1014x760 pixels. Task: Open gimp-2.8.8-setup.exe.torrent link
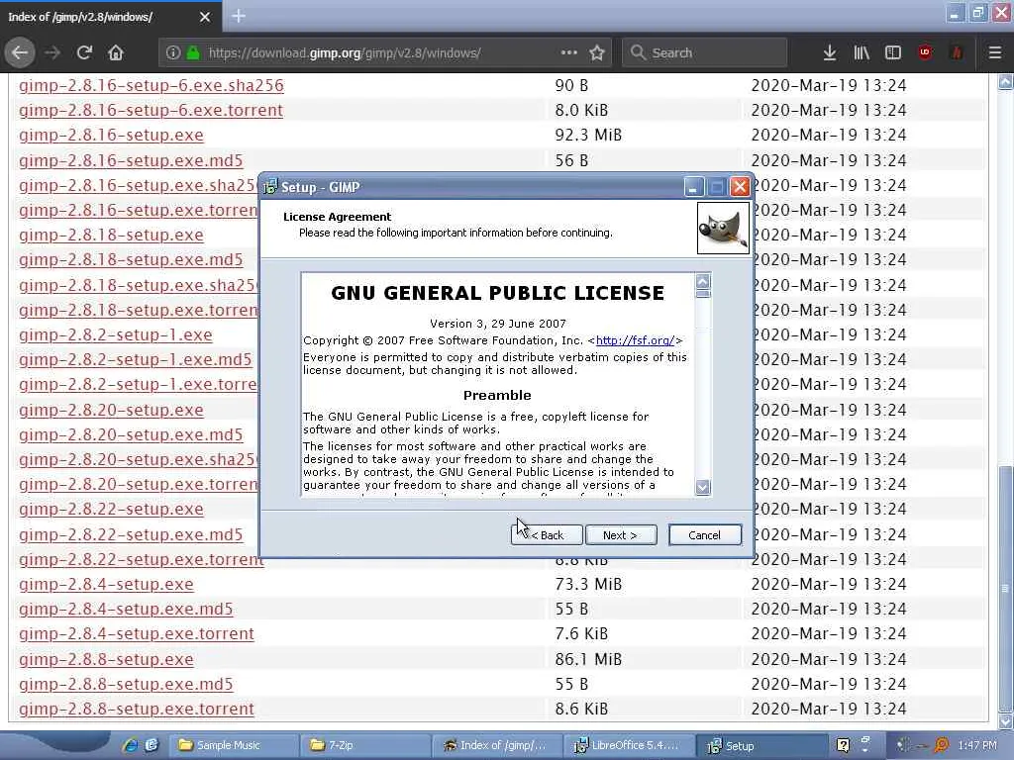click(137, 709)
